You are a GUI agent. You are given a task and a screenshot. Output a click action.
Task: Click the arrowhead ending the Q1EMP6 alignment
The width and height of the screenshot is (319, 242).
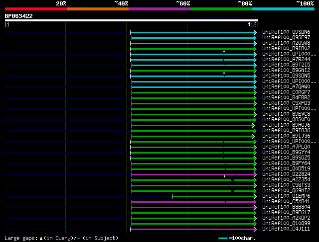[x=255, y=197]
